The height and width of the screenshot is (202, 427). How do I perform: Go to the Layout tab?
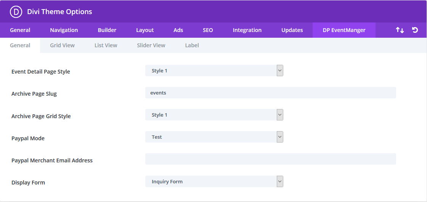click(x=145, y=30)
